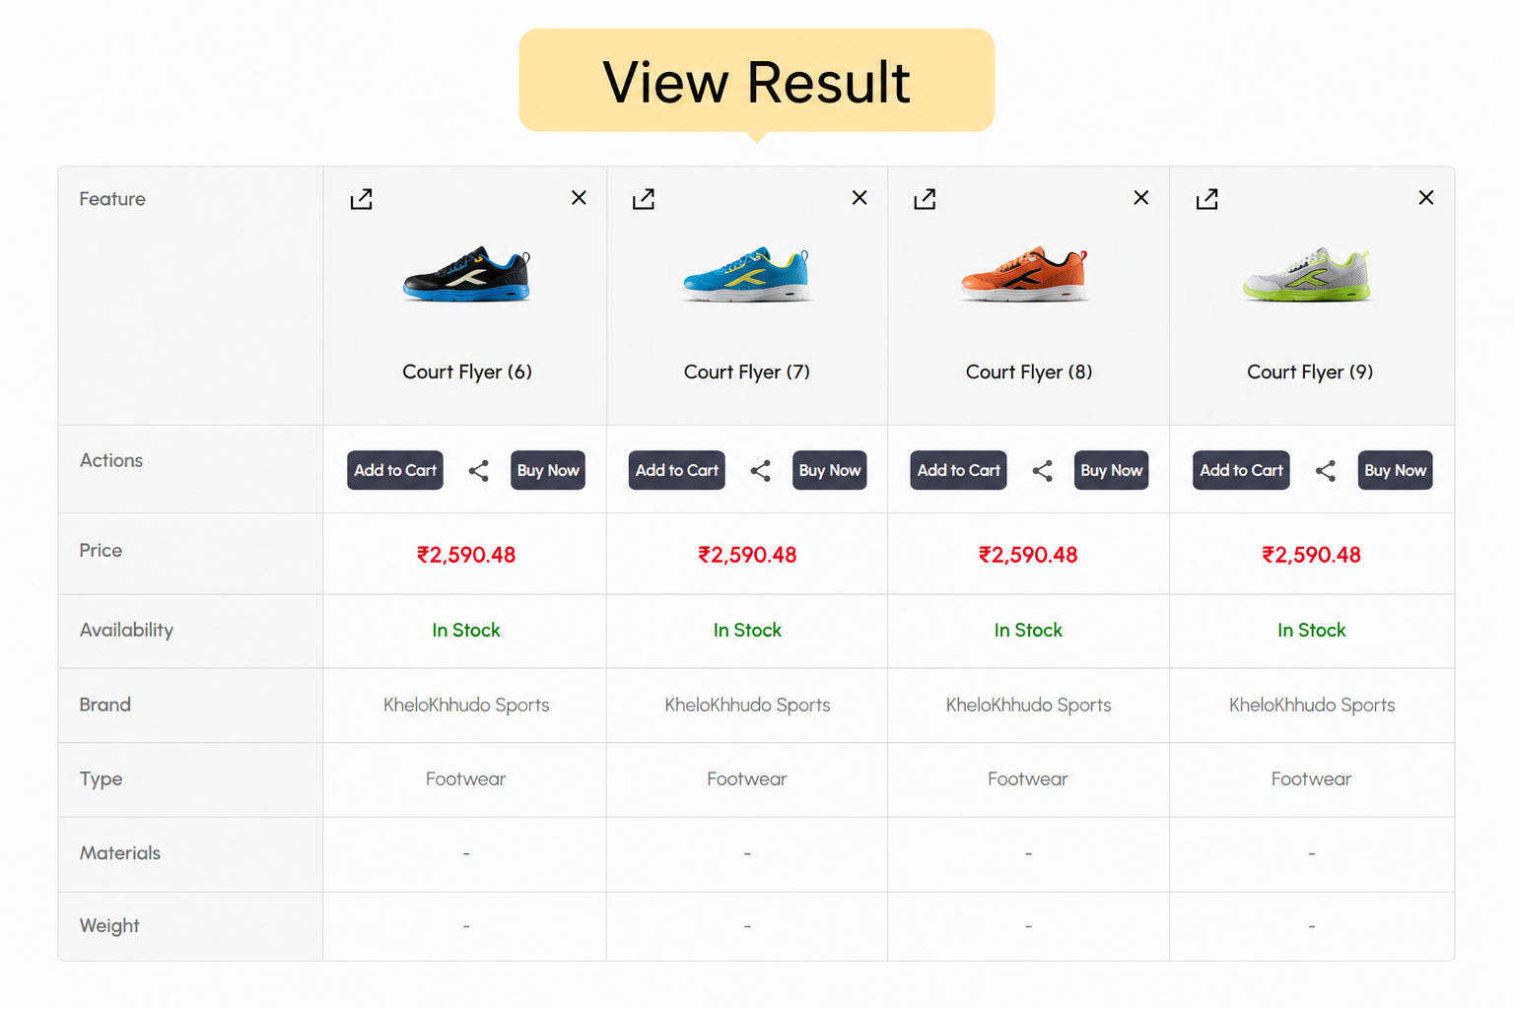Click the orange Court Flyer (8) shoe image
Screen dimensions: 1514x1009
(1025, 274)
